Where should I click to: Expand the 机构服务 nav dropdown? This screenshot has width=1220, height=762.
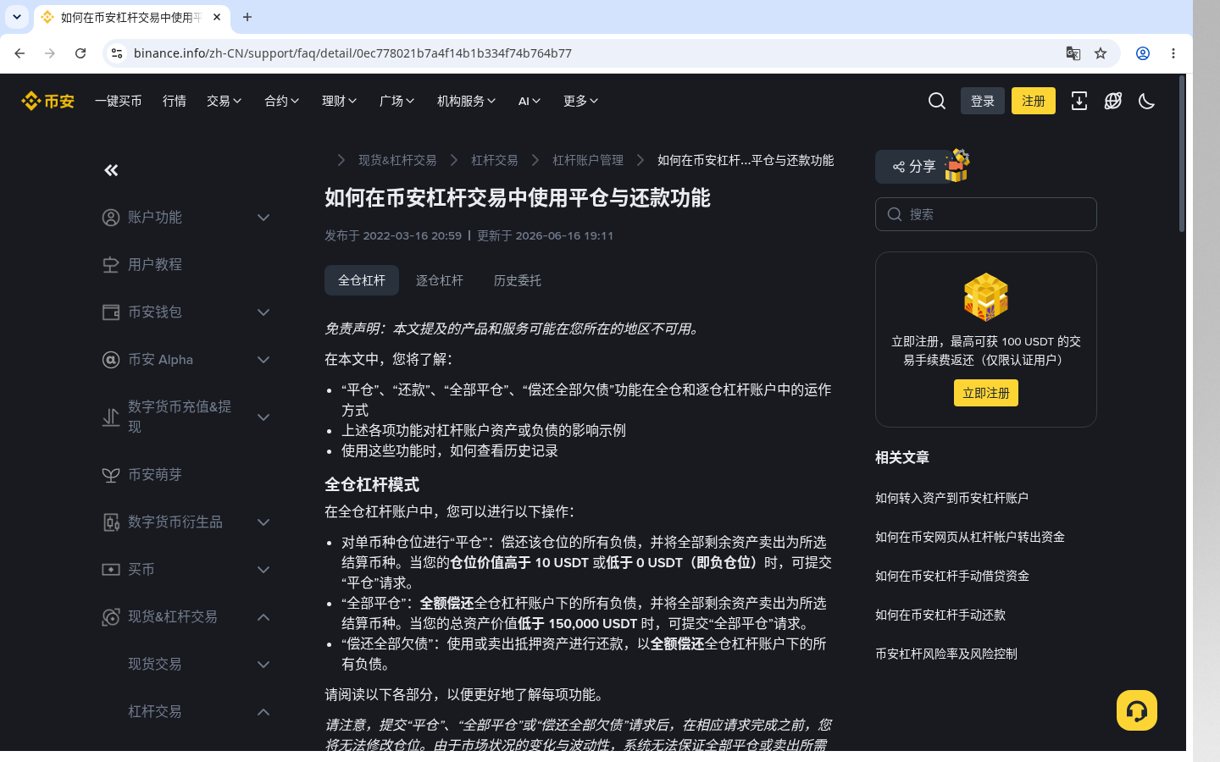click(x=467, y=101)
